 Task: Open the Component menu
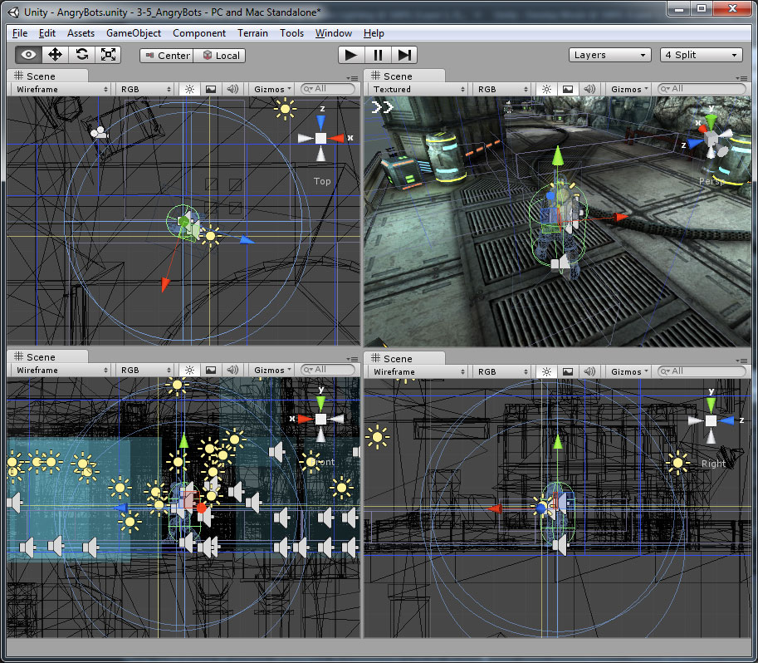point(199,33)
